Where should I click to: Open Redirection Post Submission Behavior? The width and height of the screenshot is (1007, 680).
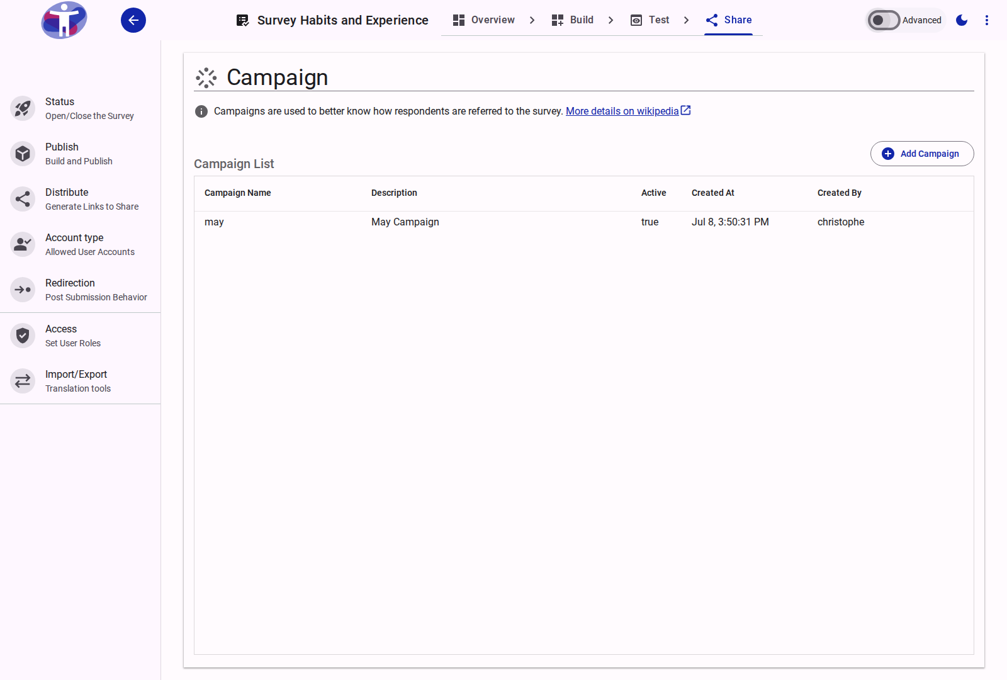80,290
